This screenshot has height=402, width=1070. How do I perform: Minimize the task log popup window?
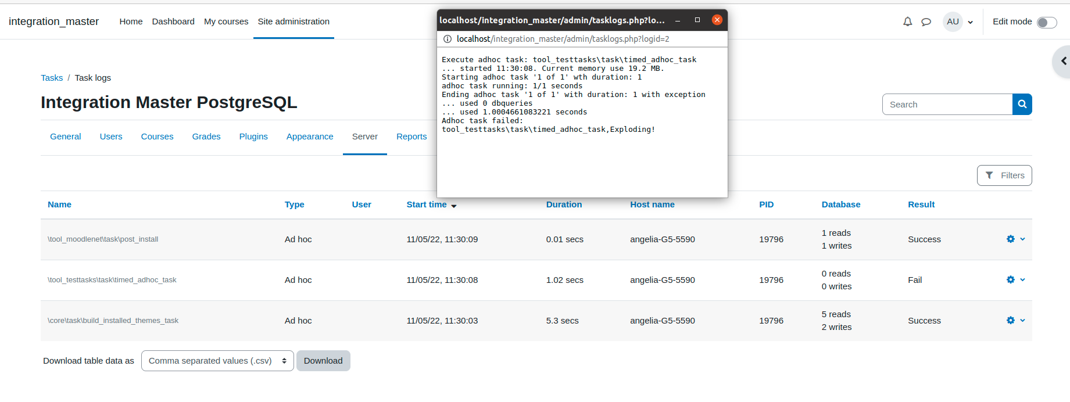click(x=678, y=20)
